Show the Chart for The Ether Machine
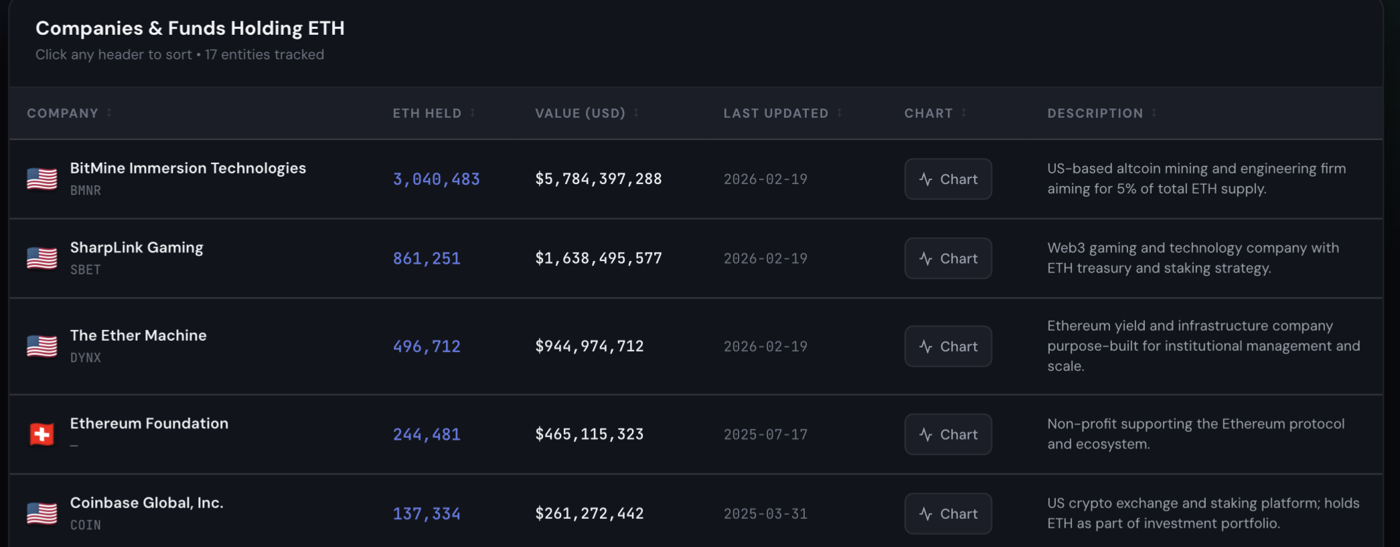This screenshot has width=1400, height=547. tap(948, 346)
